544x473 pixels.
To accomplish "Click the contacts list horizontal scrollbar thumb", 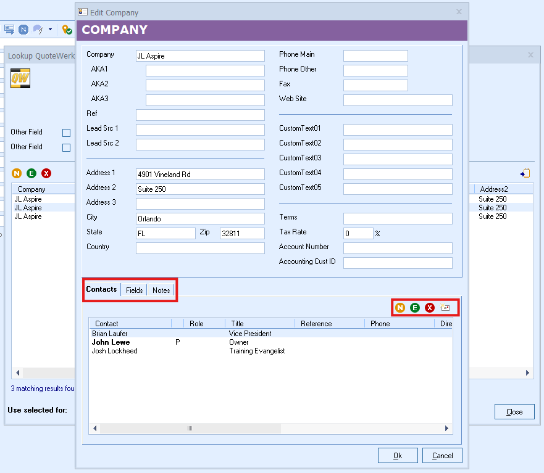I will pos(190,429).
